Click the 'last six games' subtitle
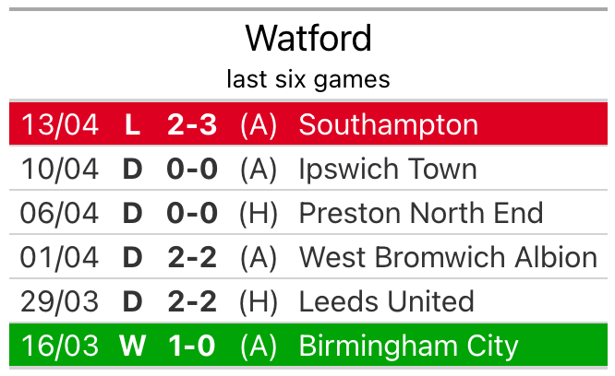The width and height of the screenshot is (615, 376). point(308,79)
